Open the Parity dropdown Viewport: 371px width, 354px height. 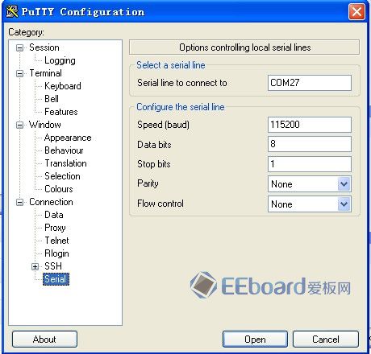pyautogui.click(x=344, y=184)
